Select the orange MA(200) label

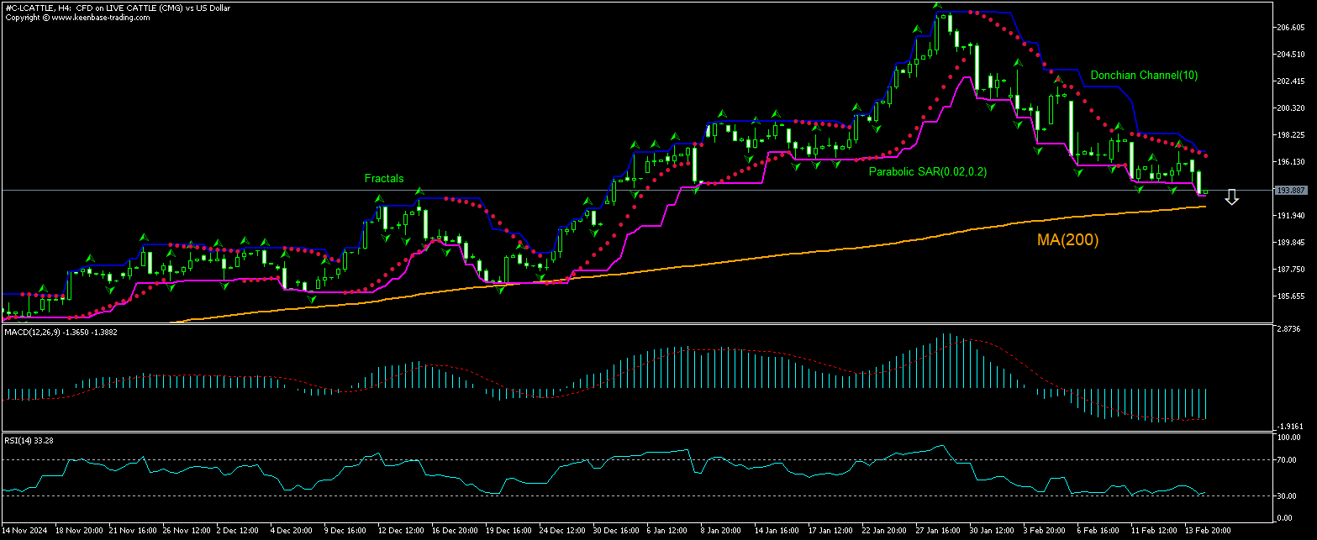[1067, 240]
